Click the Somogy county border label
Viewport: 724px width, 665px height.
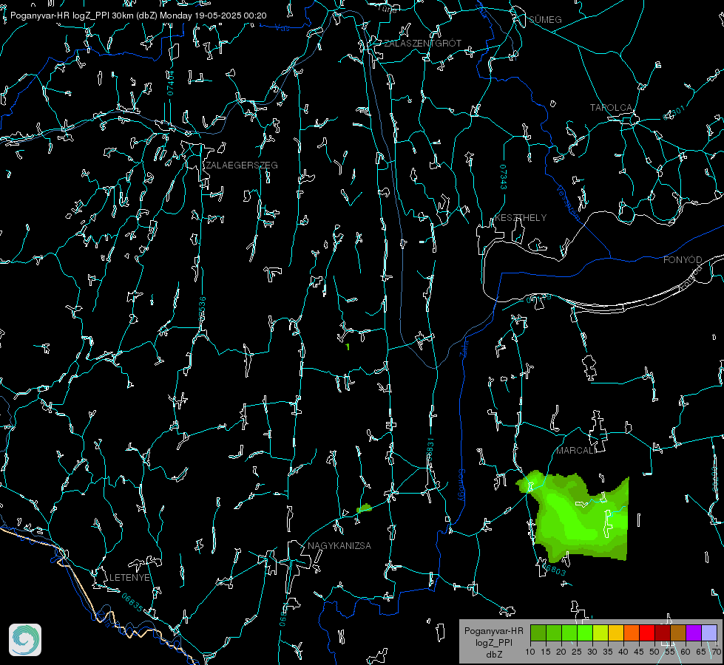461,485
